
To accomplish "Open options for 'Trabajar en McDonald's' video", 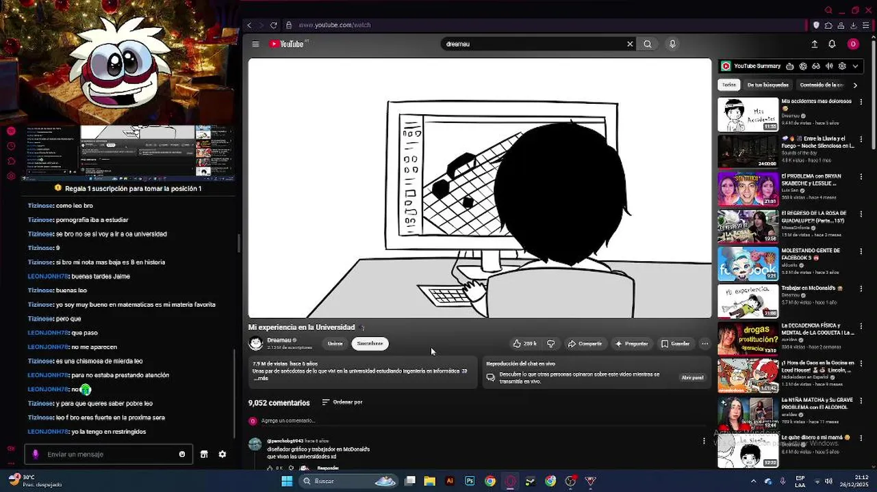I will tap(861, 288).
